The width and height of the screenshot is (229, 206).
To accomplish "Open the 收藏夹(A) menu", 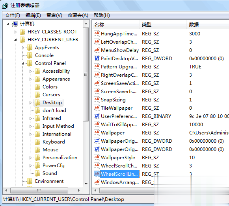I will (78, 15).
